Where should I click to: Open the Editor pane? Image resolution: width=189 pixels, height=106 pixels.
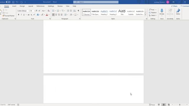click(178, 12)
